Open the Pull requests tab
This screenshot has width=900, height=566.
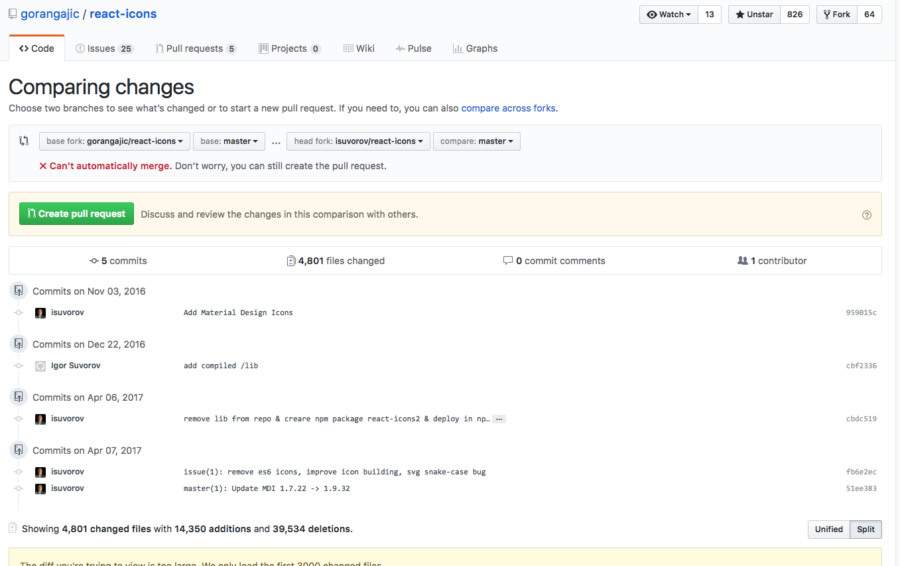(196, 48)
